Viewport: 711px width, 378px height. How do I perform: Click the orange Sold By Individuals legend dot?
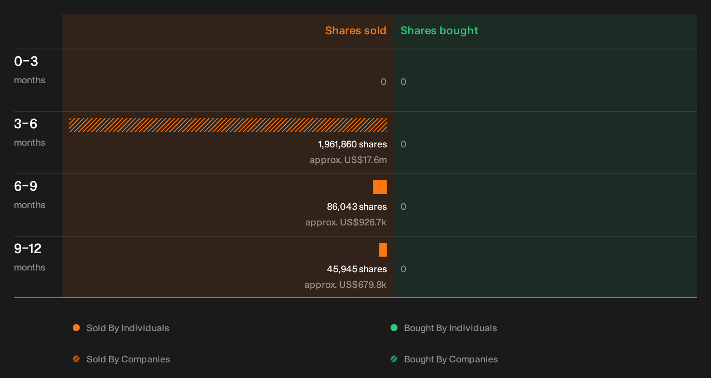76,328
